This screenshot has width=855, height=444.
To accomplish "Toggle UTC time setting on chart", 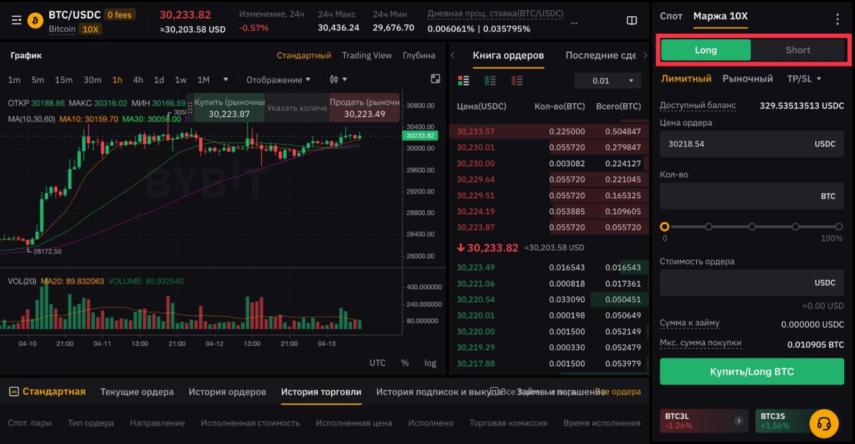I will [x=377, y=363].
